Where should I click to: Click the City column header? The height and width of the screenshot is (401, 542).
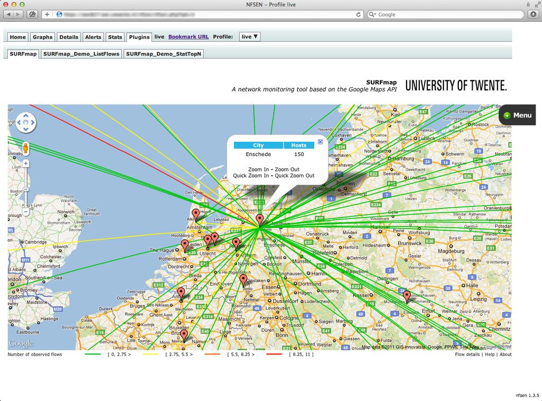258,145
